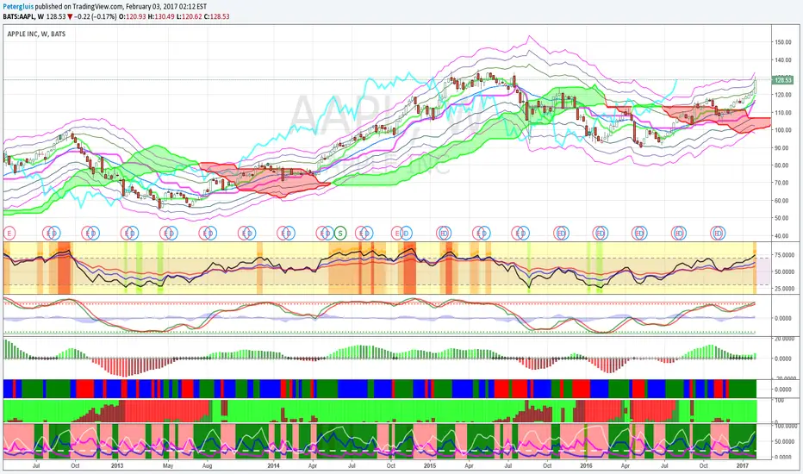Click the APPLE INC, W, BATS chart legend
Viewport: 803px width, 474px height.
click(x=36, y=34)
